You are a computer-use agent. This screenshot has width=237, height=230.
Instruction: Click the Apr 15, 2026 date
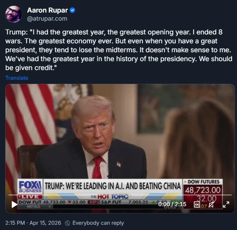pyautogui.click(x=45, y=223)
